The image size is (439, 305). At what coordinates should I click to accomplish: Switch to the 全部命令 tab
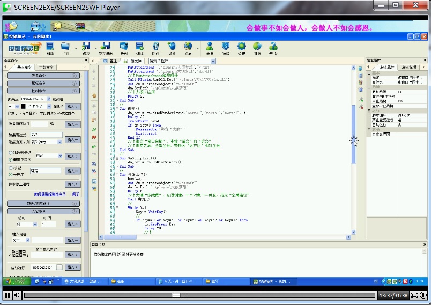pos(47,68)
